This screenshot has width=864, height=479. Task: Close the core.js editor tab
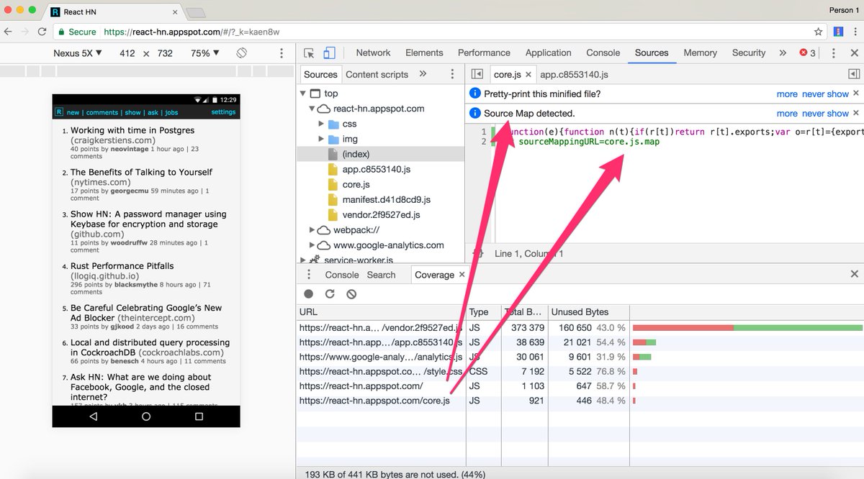coord(528,75)
